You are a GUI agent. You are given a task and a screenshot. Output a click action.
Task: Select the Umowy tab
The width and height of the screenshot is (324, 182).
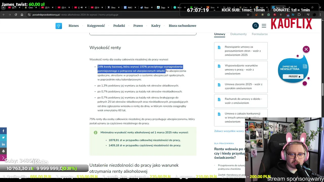(219, 34)
